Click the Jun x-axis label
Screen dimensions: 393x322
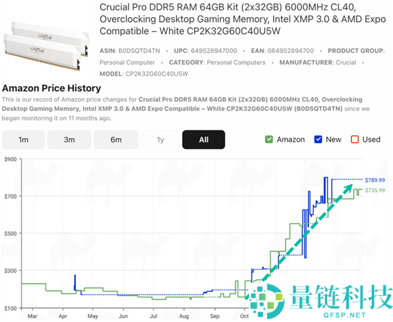coord(123,316)
